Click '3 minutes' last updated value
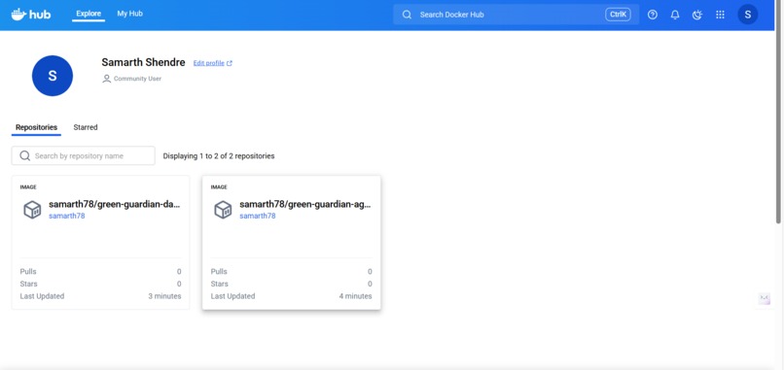The image size is (784, 370). [164, 296]
